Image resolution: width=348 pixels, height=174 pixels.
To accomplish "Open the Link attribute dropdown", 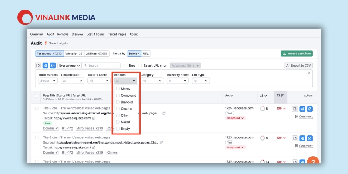I will (x=73, y=81).
